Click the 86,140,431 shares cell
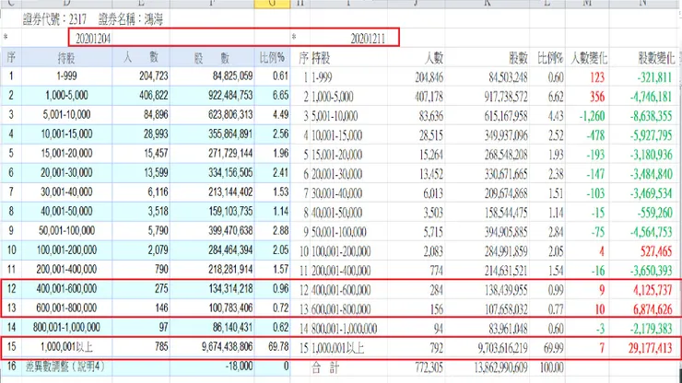682x383 pixels. pos(232,327)
